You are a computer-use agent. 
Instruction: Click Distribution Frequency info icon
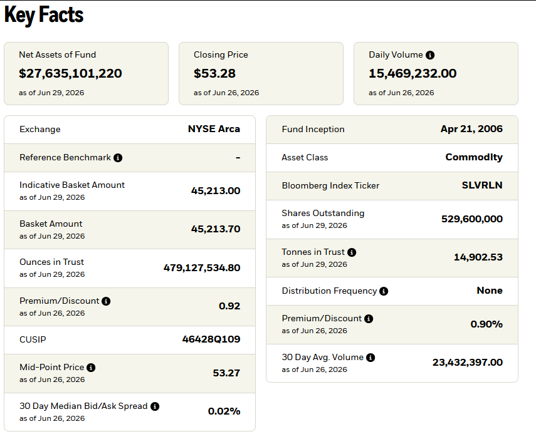pos(384,291)
